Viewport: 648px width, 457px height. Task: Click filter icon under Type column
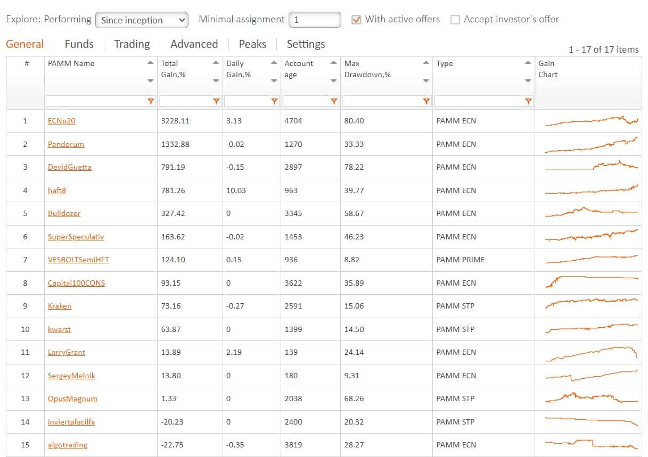pyautogui.click(x=528, y=101)
